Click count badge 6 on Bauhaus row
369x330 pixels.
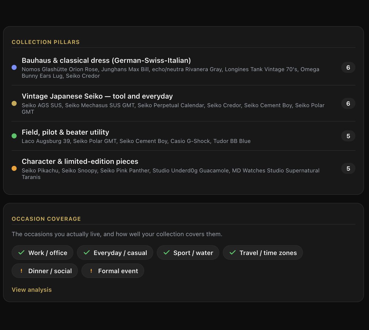pos(348,67)
